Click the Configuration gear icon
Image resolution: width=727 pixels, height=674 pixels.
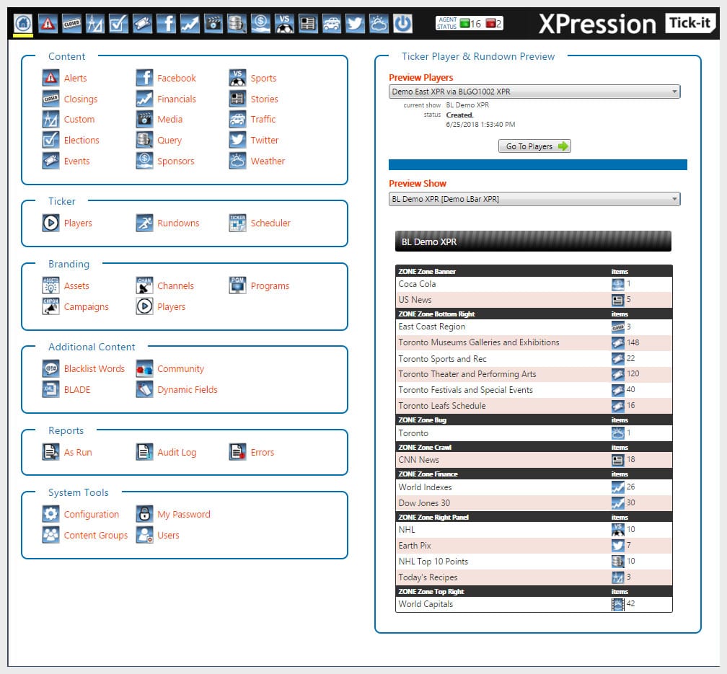50,514
